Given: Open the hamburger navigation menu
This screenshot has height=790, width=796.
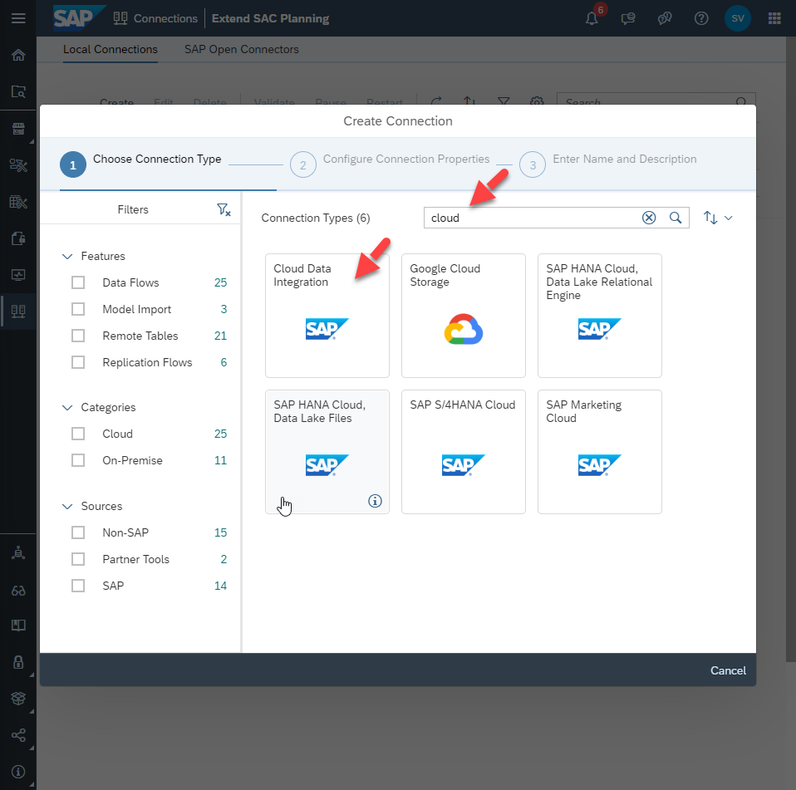Looking at the screenshot, I should (x=18, y=18).
